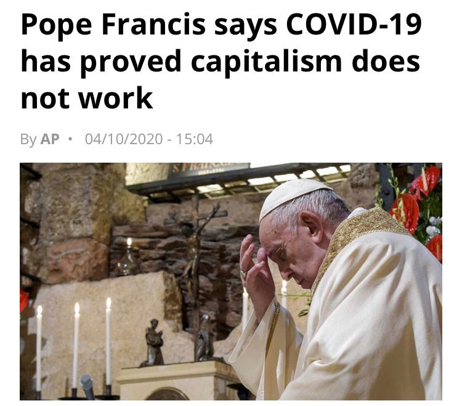This screenshot has height=406, width=462.
Task: Click the microphone at the photo's bottom
Action: point(87,386)
